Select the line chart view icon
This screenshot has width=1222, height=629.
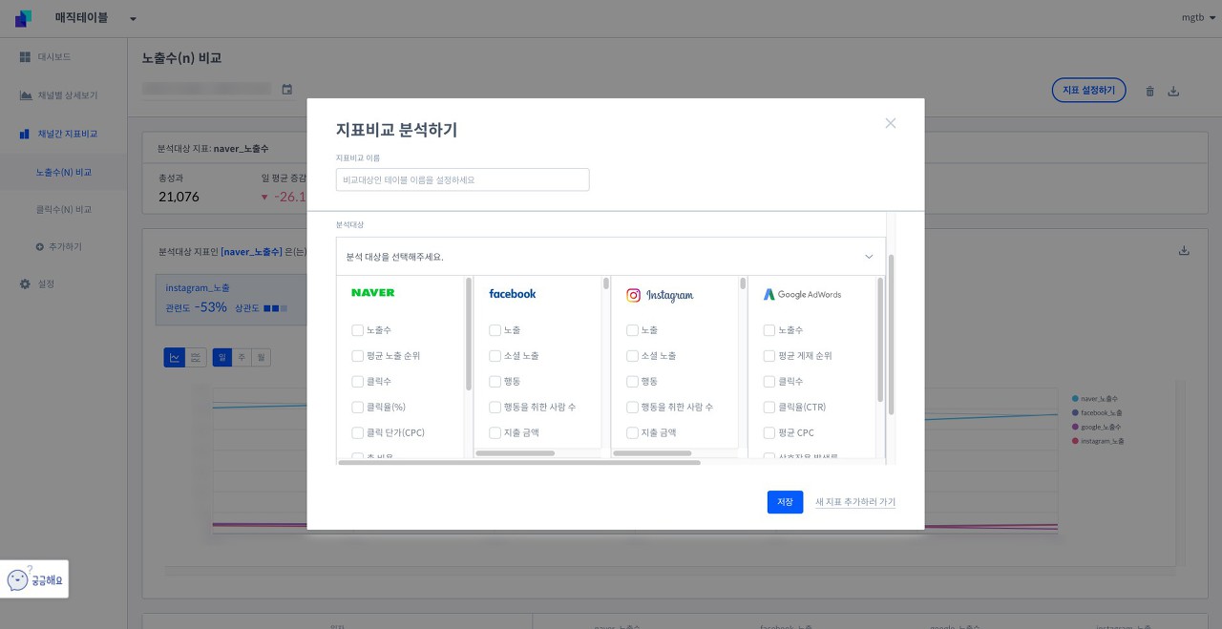(x=174, y=357)
